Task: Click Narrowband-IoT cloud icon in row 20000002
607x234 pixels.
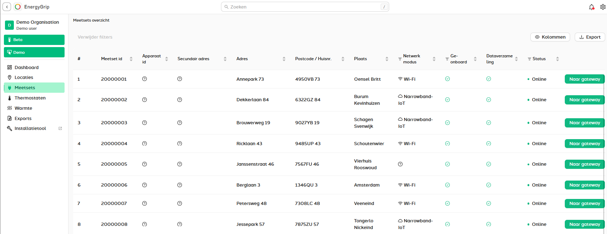Action: coord(400,96)
